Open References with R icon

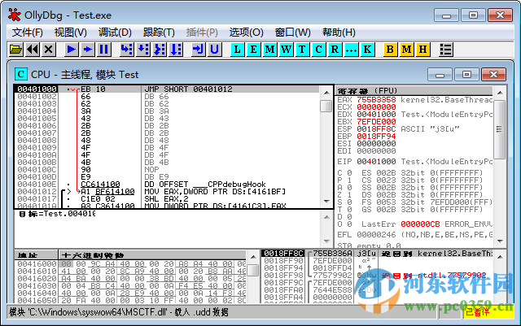click(335, 50)
